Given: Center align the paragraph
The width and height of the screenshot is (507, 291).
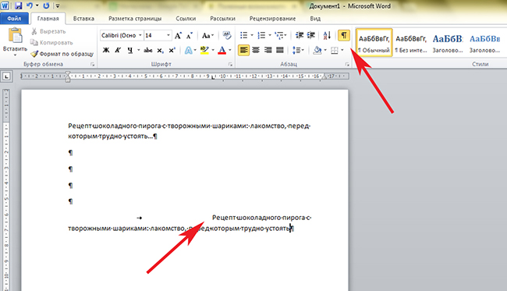Looking at the screenshot, I should (x=256, y=50).
